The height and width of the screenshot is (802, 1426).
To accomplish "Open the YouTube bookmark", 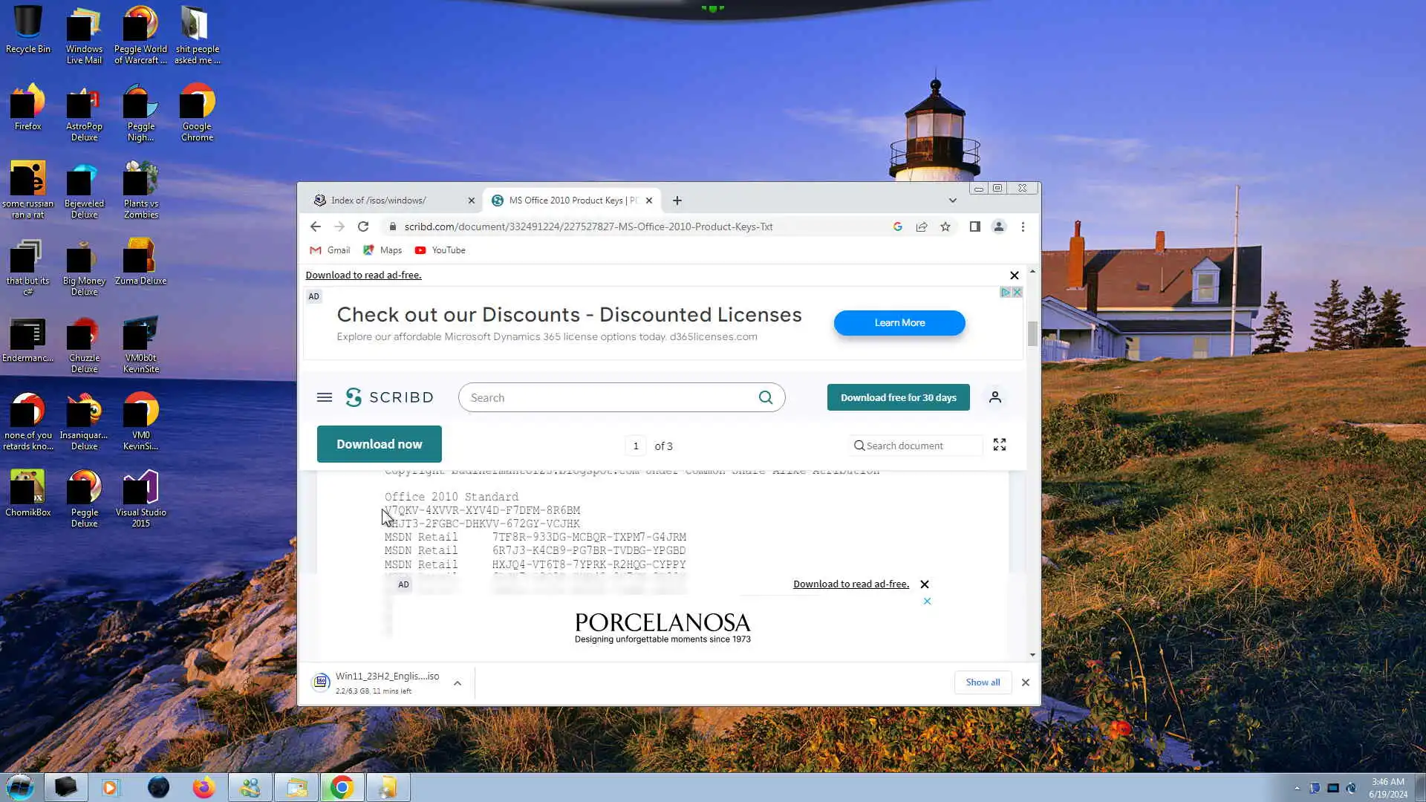I will click(x=440, y=250).
